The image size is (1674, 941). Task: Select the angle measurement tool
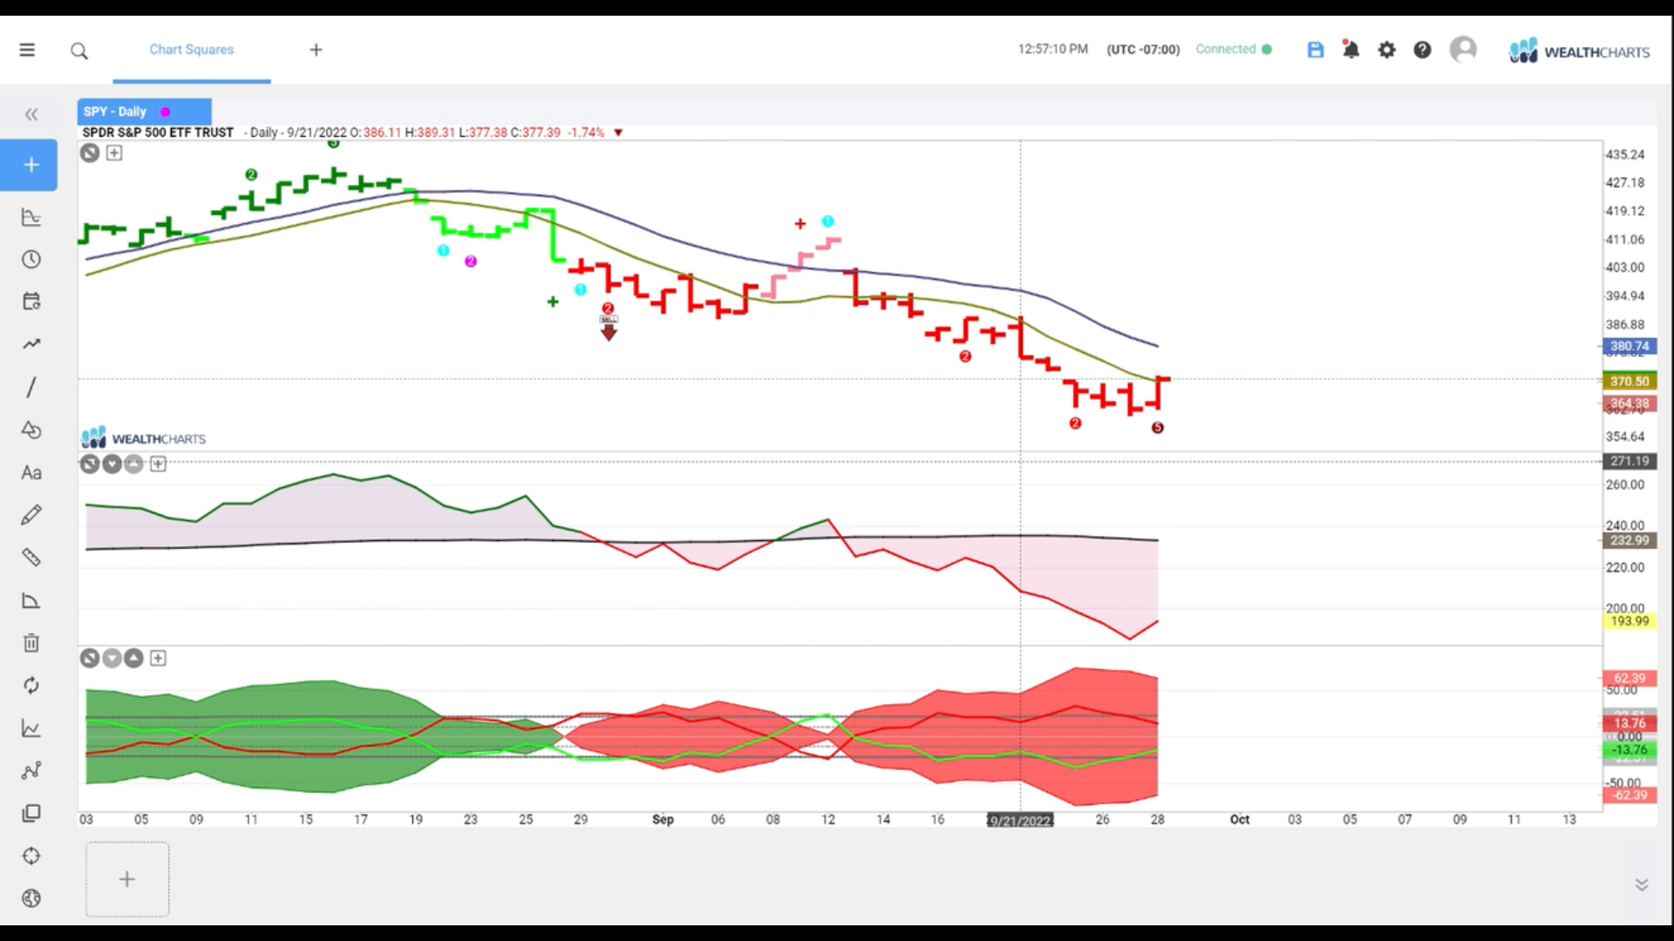tap(31, 600)
